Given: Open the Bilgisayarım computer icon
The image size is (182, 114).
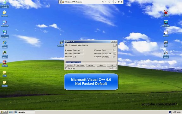Looking at the screenshot, I should (x=4, y=23).
